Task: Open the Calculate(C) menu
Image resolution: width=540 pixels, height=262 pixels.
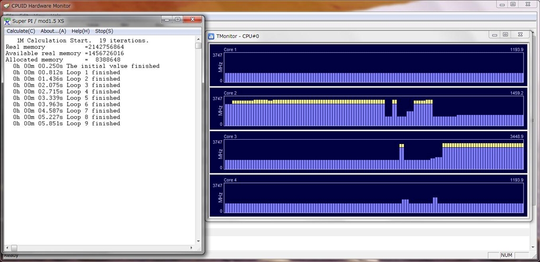Action: pyautogui.click(x=21, y=31)
